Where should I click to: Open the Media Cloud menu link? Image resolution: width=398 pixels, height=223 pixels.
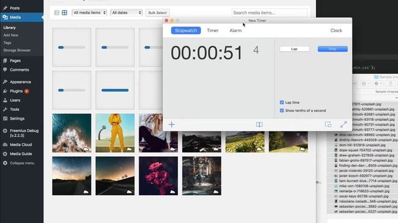(21, 144)
